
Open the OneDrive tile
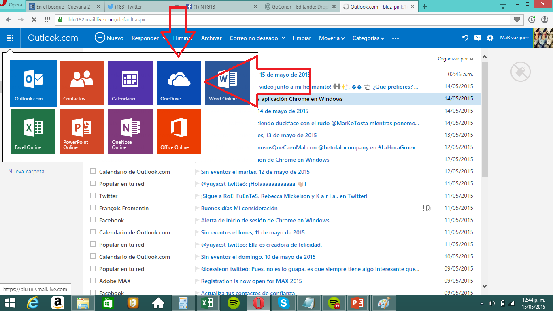[x=179, y=83]
